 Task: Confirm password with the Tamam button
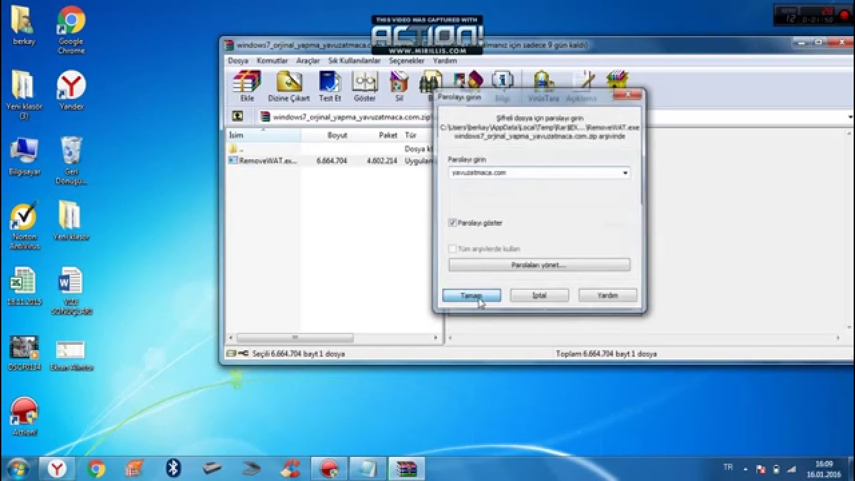[472, 295]
